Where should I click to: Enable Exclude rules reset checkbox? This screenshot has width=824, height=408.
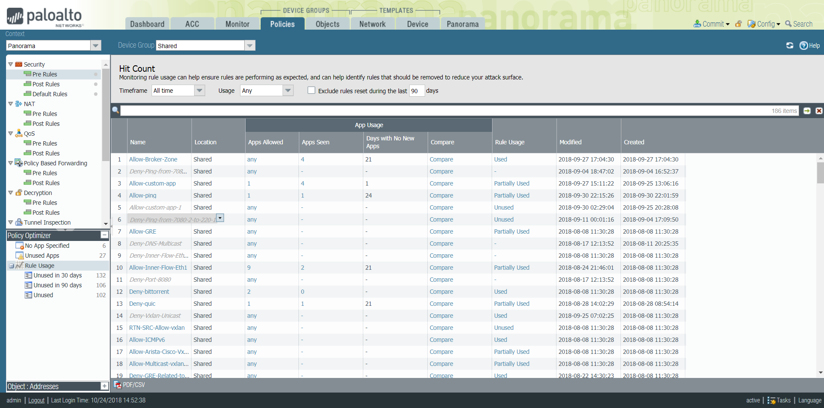click(311, 91)
